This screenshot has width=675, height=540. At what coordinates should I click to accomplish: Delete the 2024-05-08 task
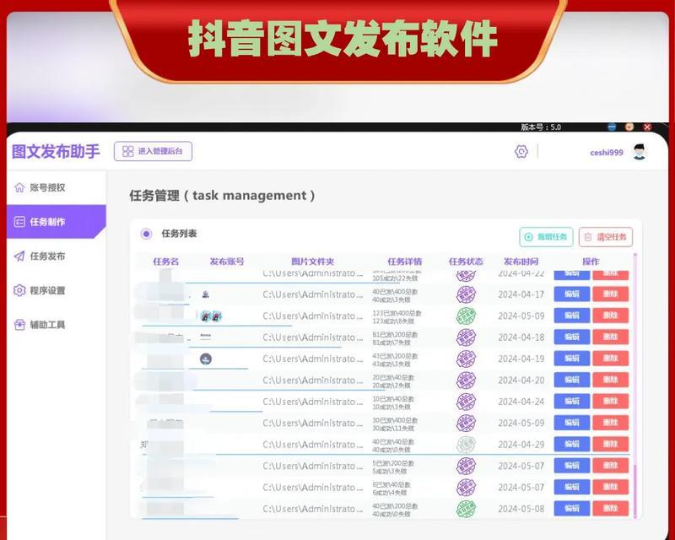click(610, 509)
